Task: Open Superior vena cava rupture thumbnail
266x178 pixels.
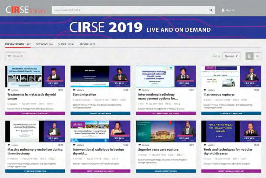Action: pyautogui.click(x=166, y=131)
